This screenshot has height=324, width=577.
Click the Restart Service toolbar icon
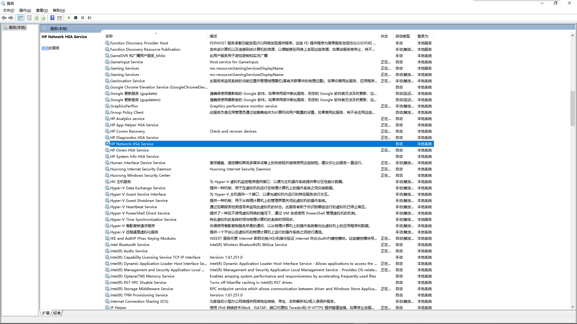click(90, 18)
